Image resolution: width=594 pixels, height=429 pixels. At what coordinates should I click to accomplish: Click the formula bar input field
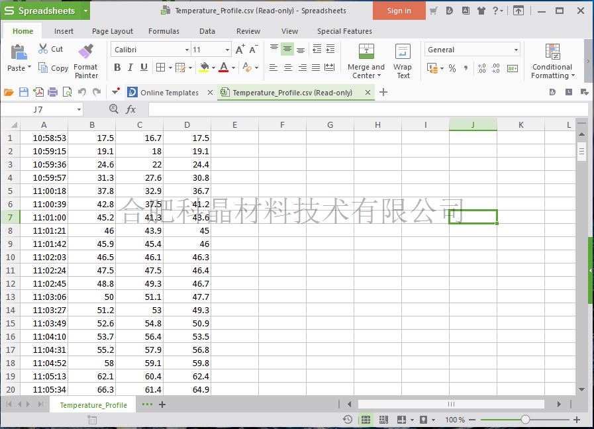coord(364,109)
